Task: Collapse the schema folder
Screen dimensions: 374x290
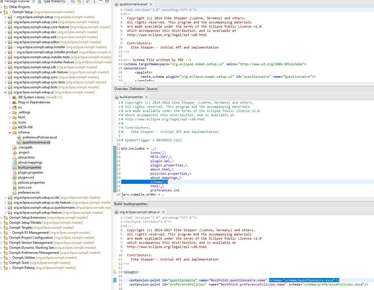Action: [9, 132]
